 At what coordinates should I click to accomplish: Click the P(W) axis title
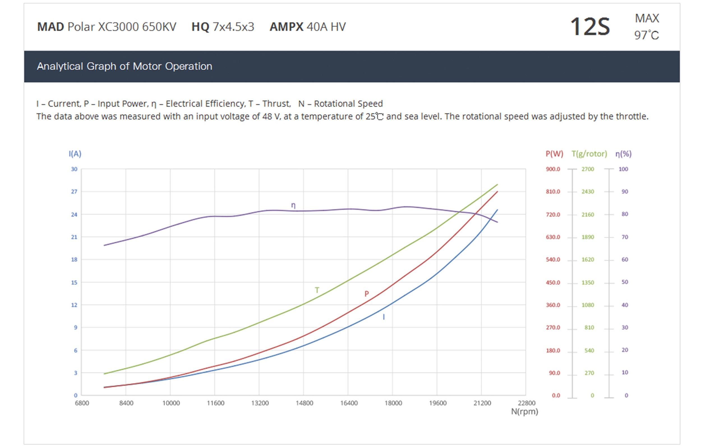tap(554, 154)
